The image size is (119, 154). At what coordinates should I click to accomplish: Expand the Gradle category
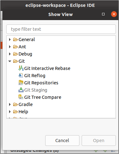pos(10,104)
